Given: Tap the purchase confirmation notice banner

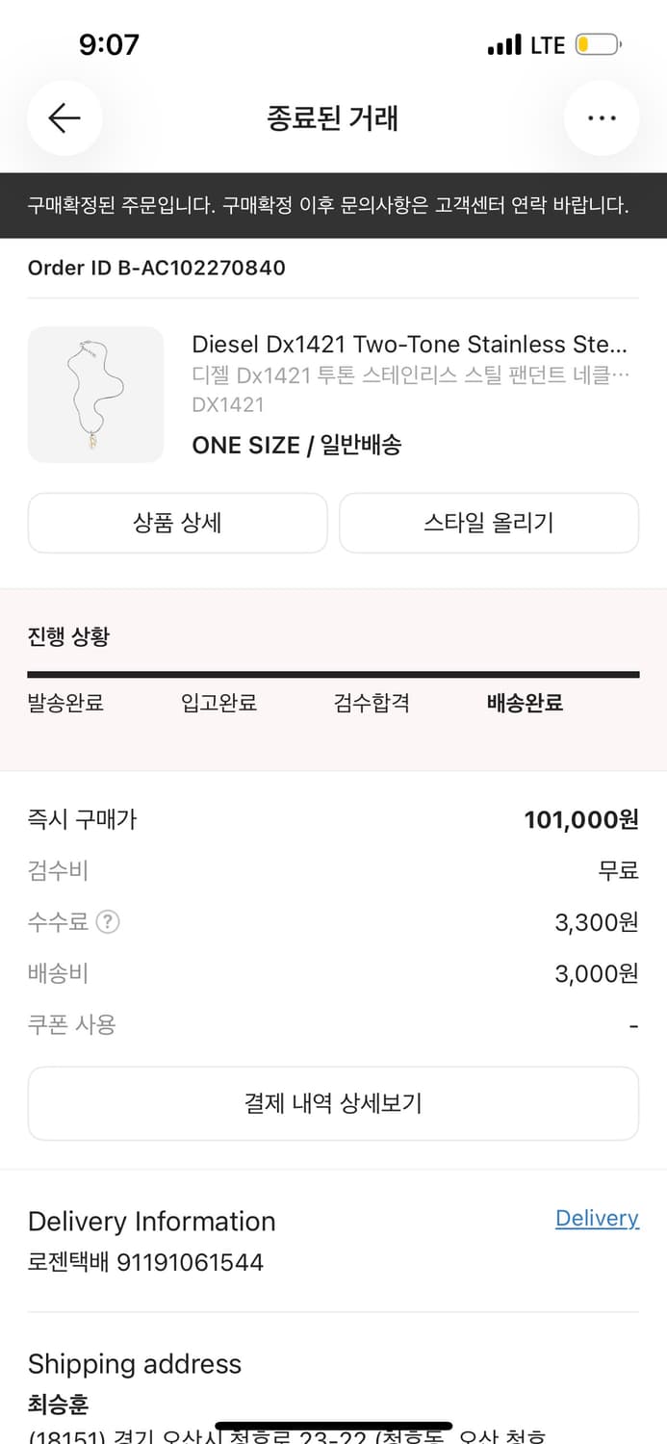Looking at the screenshot, I should 333,206.
